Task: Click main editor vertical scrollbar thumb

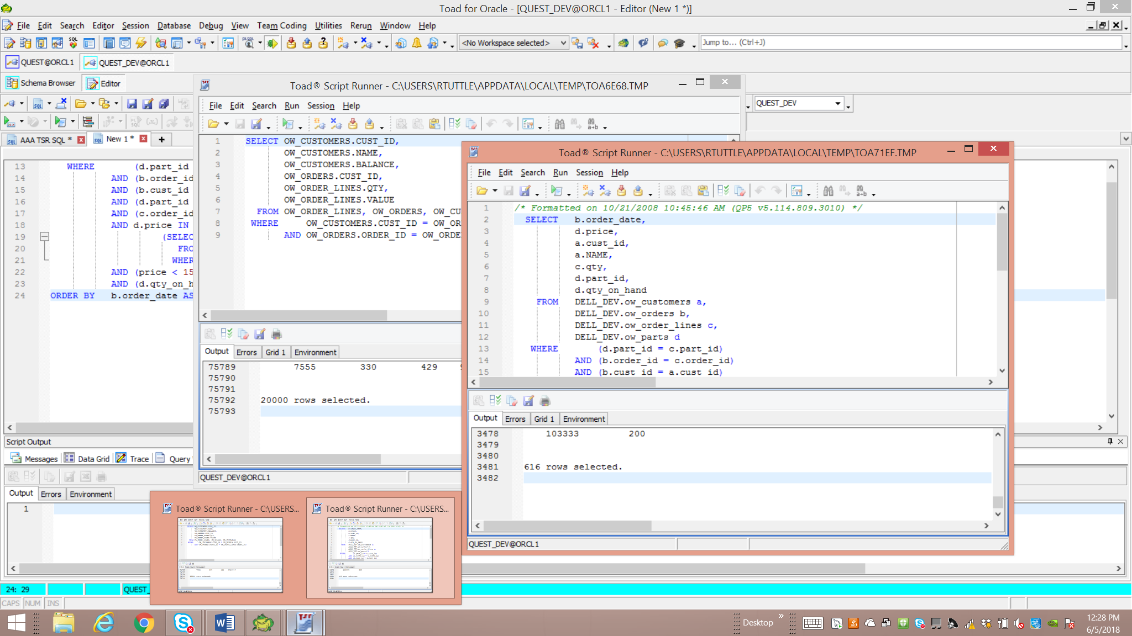Action: click(x=1112, y=240)
